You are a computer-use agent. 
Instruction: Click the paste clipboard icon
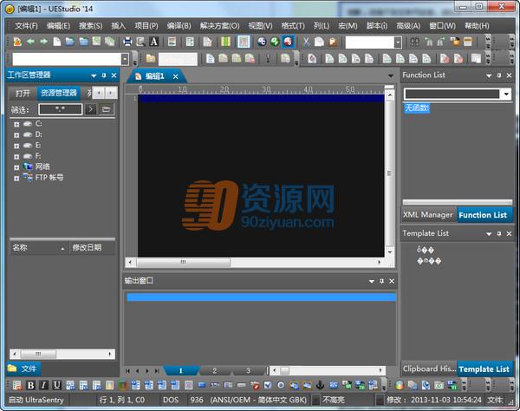[x=332, y=42]
